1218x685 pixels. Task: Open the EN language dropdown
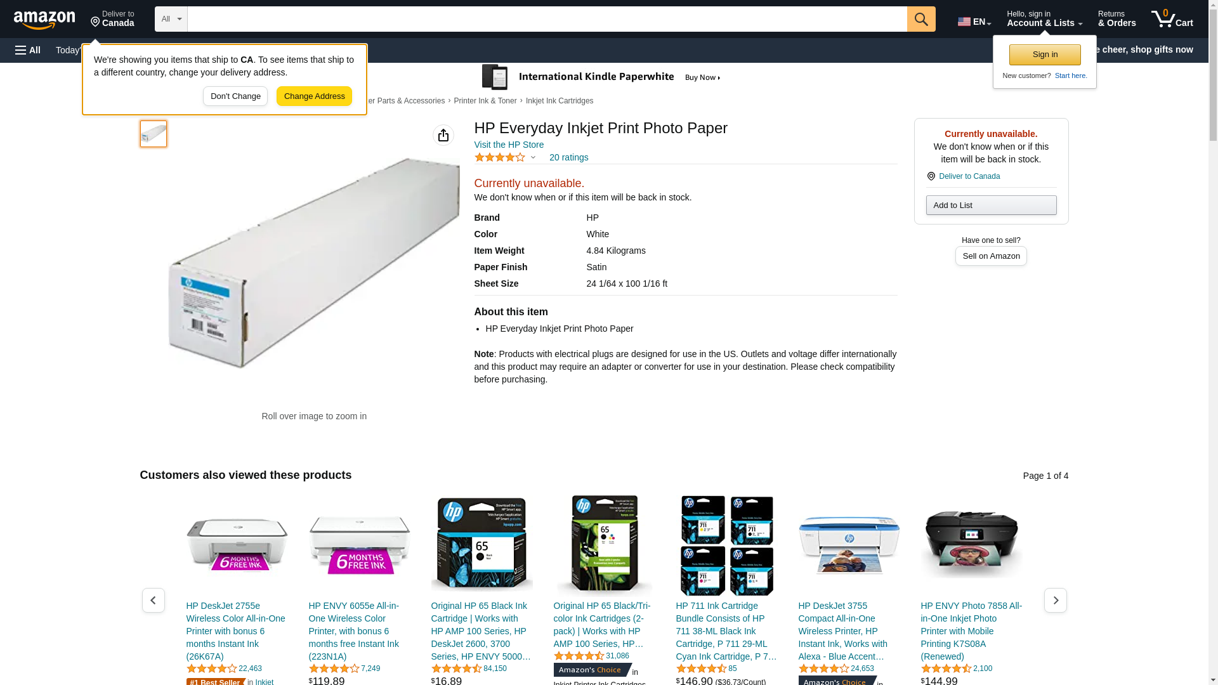tap(974, 22)
